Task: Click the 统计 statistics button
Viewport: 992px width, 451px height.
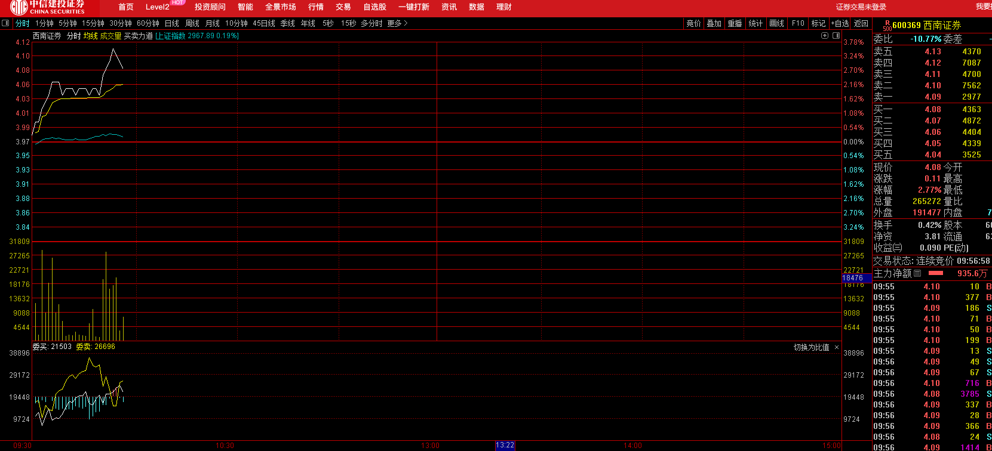Action: [755, 23]
